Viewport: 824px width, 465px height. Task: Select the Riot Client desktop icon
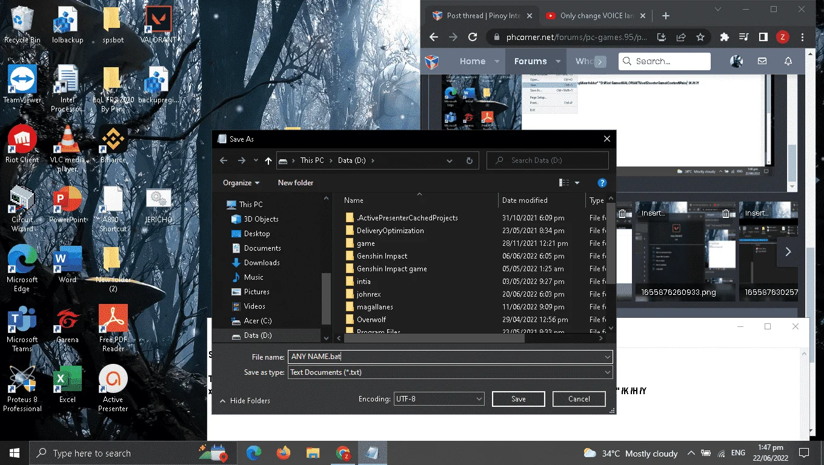[x=22, y=145]
